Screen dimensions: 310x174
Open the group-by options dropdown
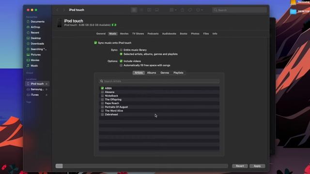coord(173,10)
